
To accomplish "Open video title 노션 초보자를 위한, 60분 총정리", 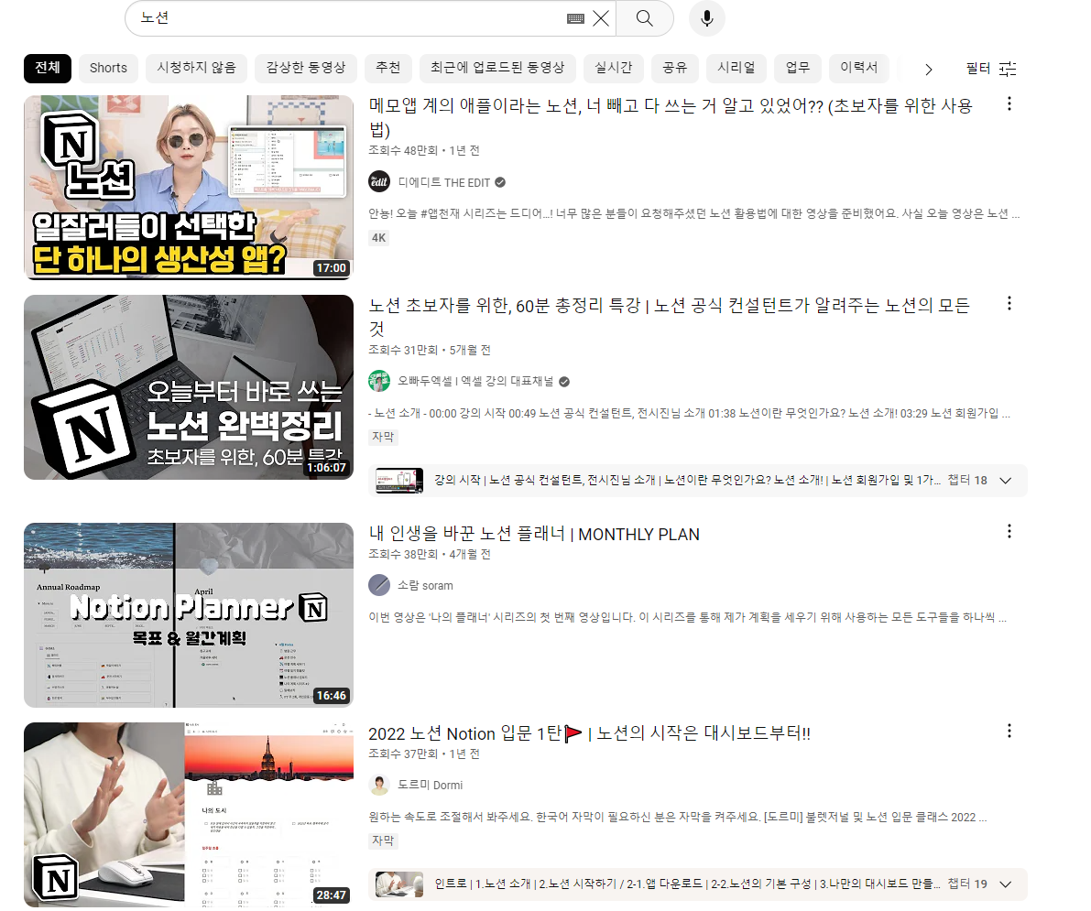I will pyautogui.click(x=669, y=317).
